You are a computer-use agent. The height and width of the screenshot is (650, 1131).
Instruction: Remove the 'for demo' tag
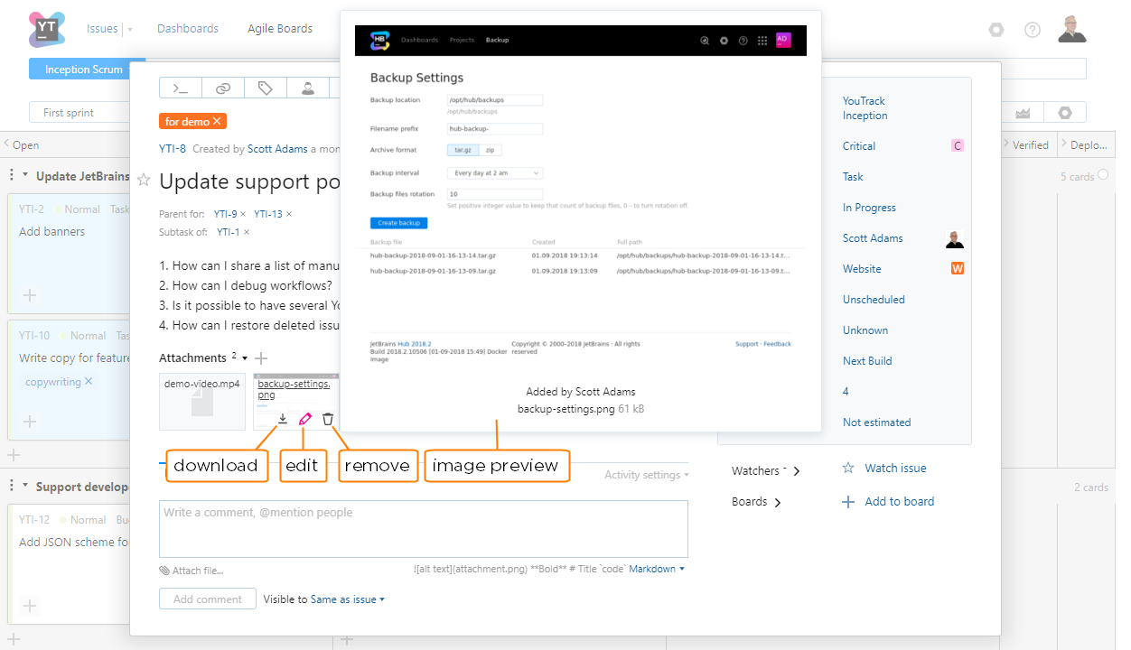pos(218,121)
